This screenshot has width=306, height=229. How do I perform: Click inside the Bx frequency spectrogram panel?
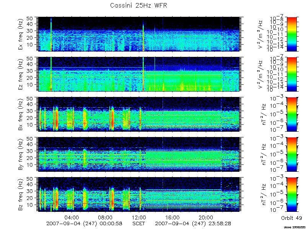pos(138,114)
